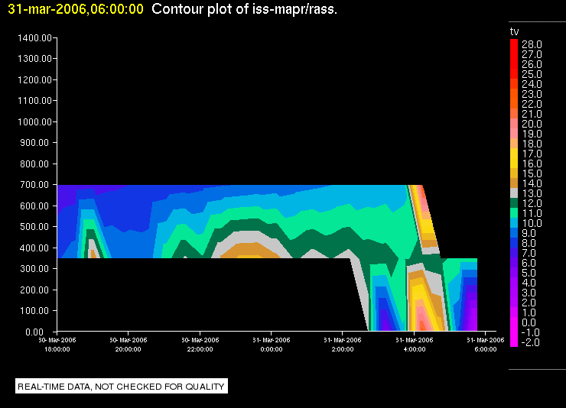This screenshot has width=566, height=408.
Task: Click the 1200.00 y-axis label
Action: coord(34,79)
